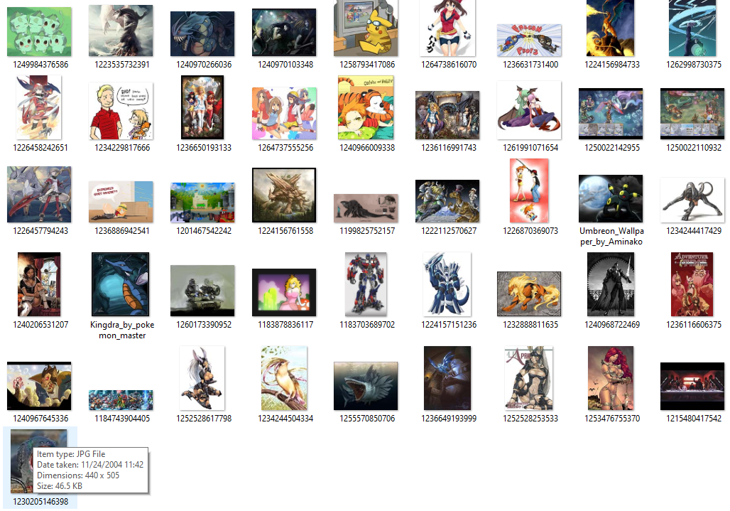This screenshot has height=511, width=730.
Task: Click the file name 1236886942541
Action: [122, 230]
